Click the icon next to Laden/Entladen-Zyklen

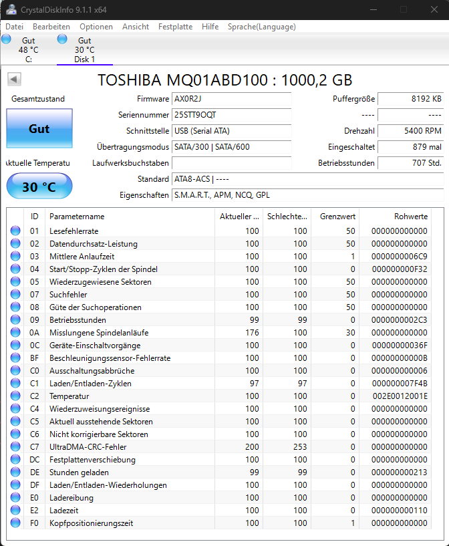point(15,383)
